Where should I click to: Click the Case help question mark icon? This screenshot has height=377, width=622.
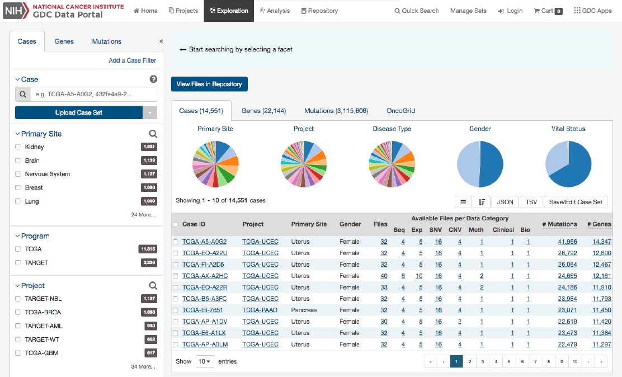point(153,79)
